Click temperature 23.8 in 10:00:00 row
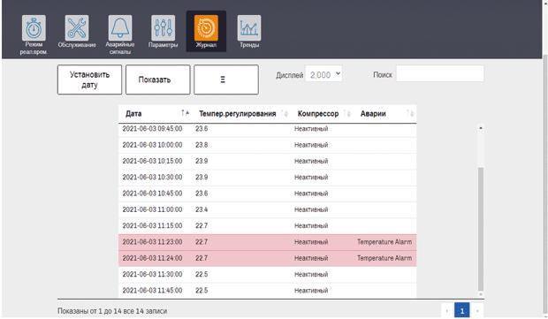The width and height of the screenshot is (548, 319). (x=202, y=145)
